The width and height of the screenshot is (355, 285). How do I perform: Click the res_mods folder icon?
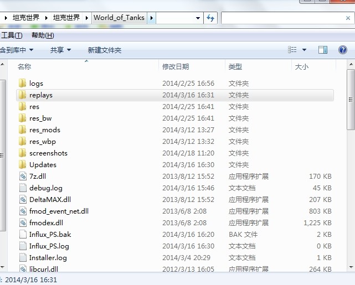click(x=22, y=130)
